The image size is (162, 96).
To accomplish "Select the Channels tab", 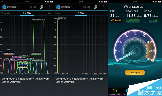I will pos(5,13).
